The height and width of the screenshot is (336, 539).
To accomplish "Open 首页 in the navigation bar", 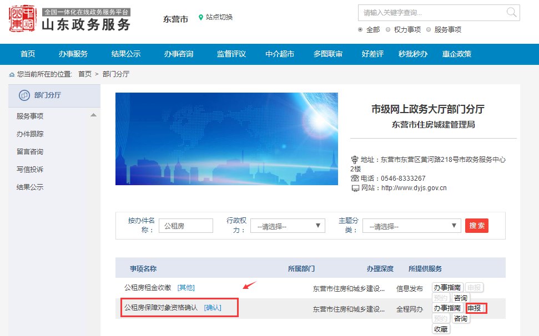I will click(28, 54).
